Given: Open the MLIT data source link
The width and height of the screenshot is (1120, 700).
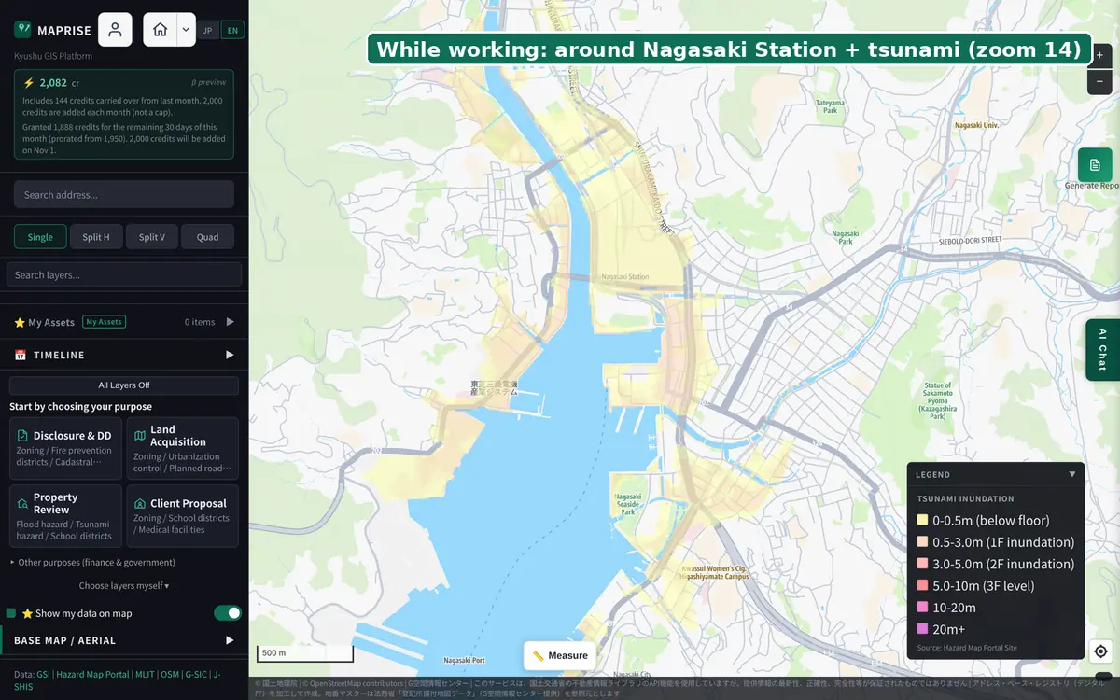Looking at the screenshot, I should pyautogui.click(x=145, y=674).
